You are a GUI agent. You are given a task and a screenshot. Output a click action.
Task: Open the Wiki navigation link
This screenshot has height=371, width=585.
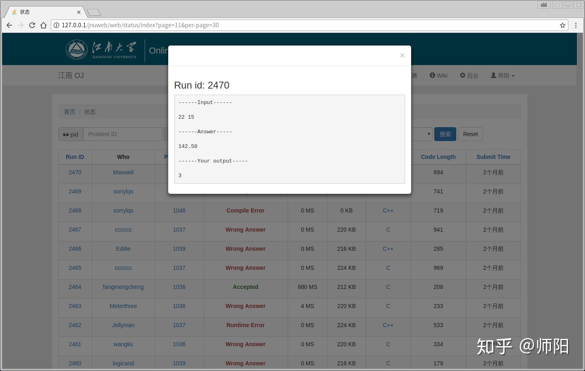[x=439, y=76]
